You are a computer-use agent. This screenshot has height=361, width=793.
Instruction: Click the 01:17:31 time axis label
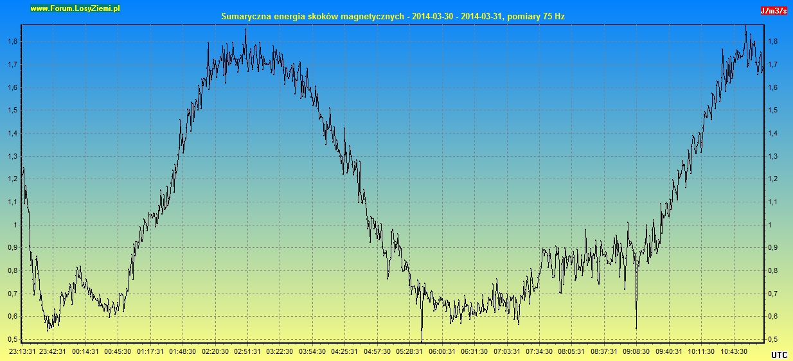coord(150,351)
